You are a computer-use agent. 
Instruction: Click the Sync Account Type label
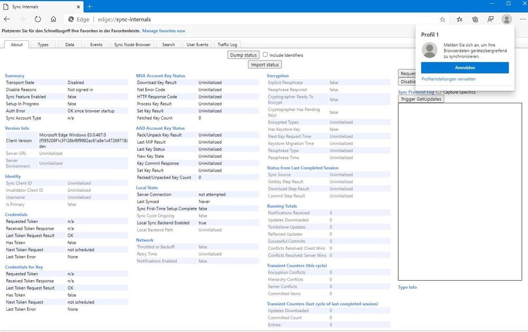pyautogui.click(x=24, y=118)
